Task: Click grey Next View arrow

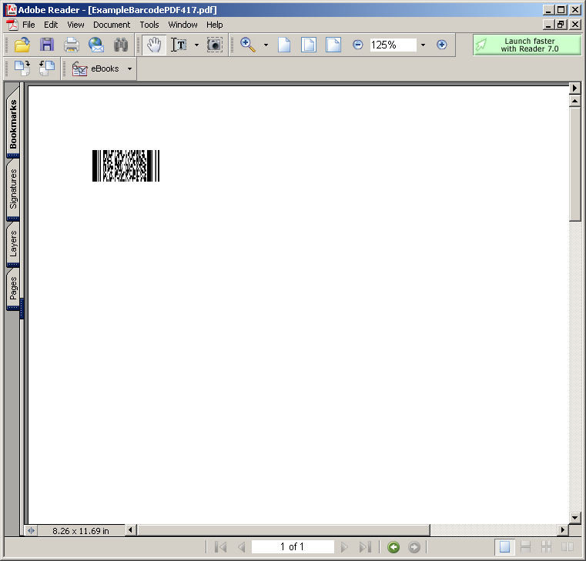Action: pyautogui.click(x=414, y=547)
